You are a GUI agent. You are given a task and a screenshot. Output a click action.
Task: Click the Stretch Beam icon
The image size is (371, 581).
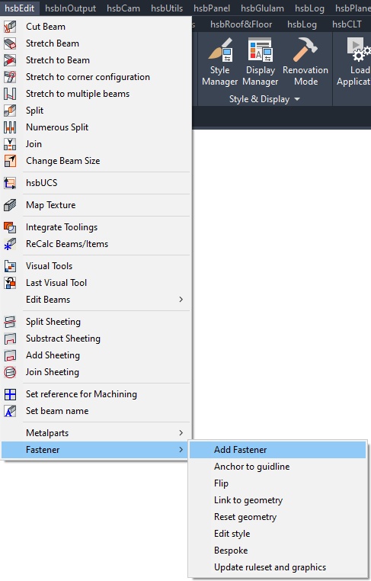tap(10, 43)
